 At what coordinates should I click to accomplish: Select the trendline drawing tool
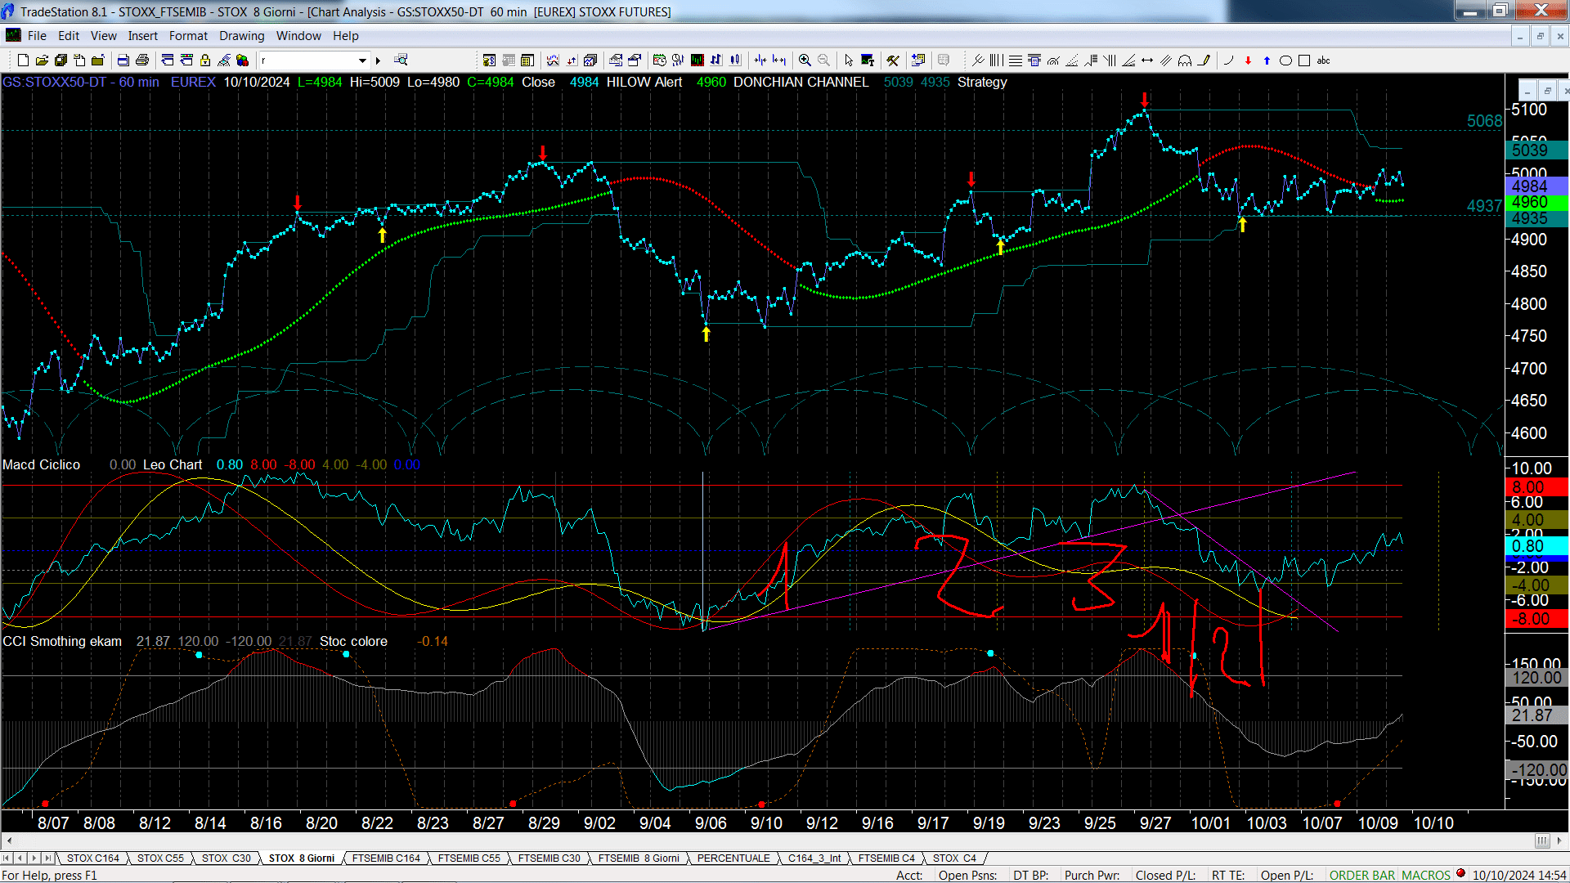[978, 60]
